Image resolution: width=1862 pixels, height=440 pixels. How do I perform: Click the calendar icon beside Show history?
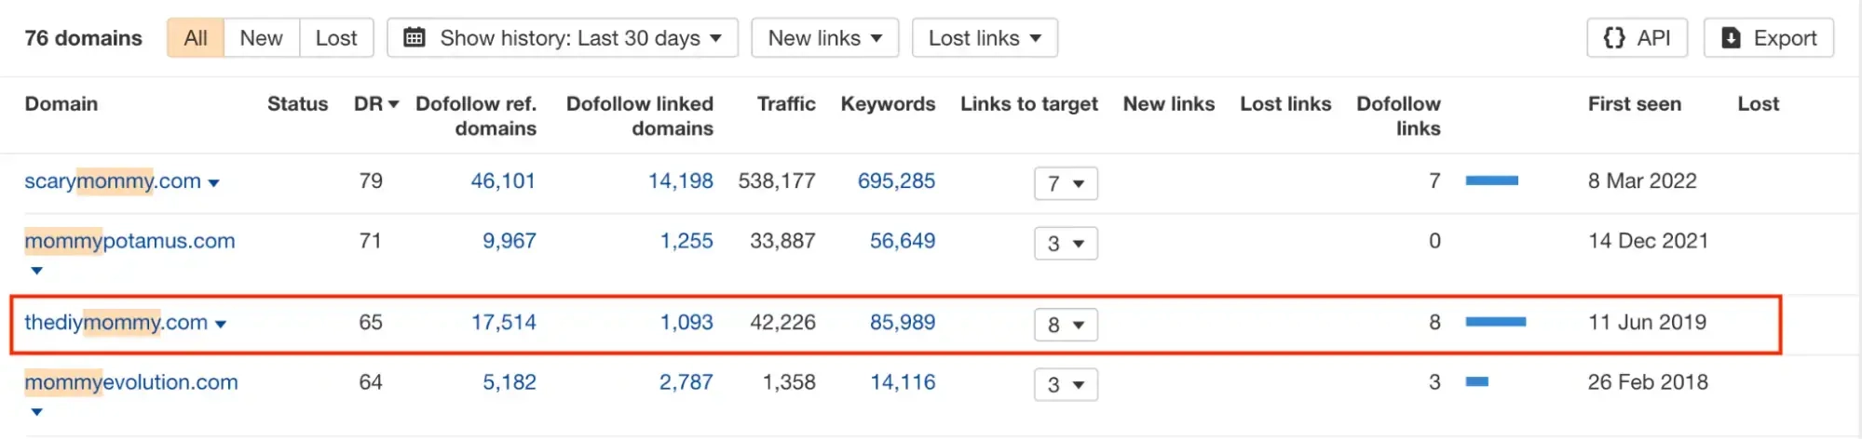pyautogui.click(x=415, y=38)
